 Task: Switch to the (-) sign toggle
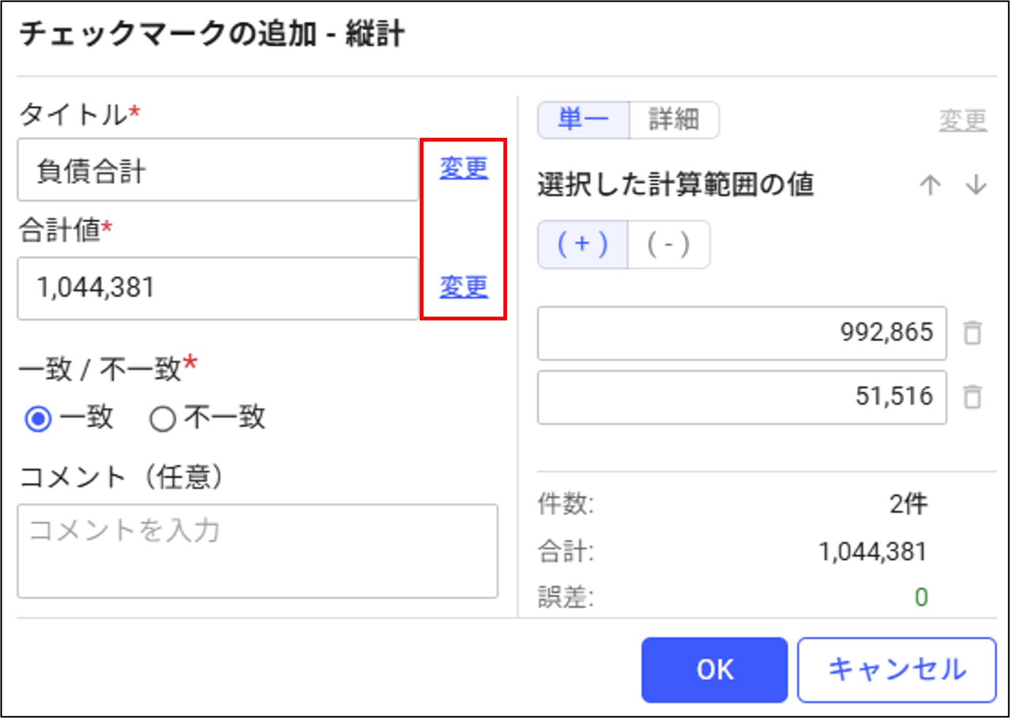click(x=669, y=245)
